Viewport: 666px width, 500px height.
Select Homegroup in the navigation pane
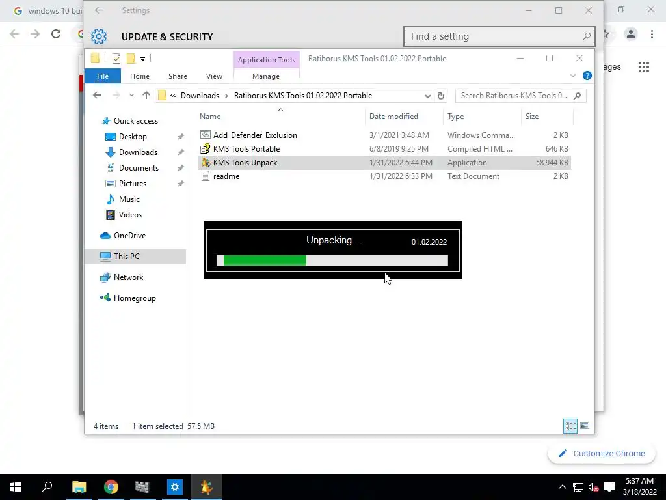[x=134, y=298]
